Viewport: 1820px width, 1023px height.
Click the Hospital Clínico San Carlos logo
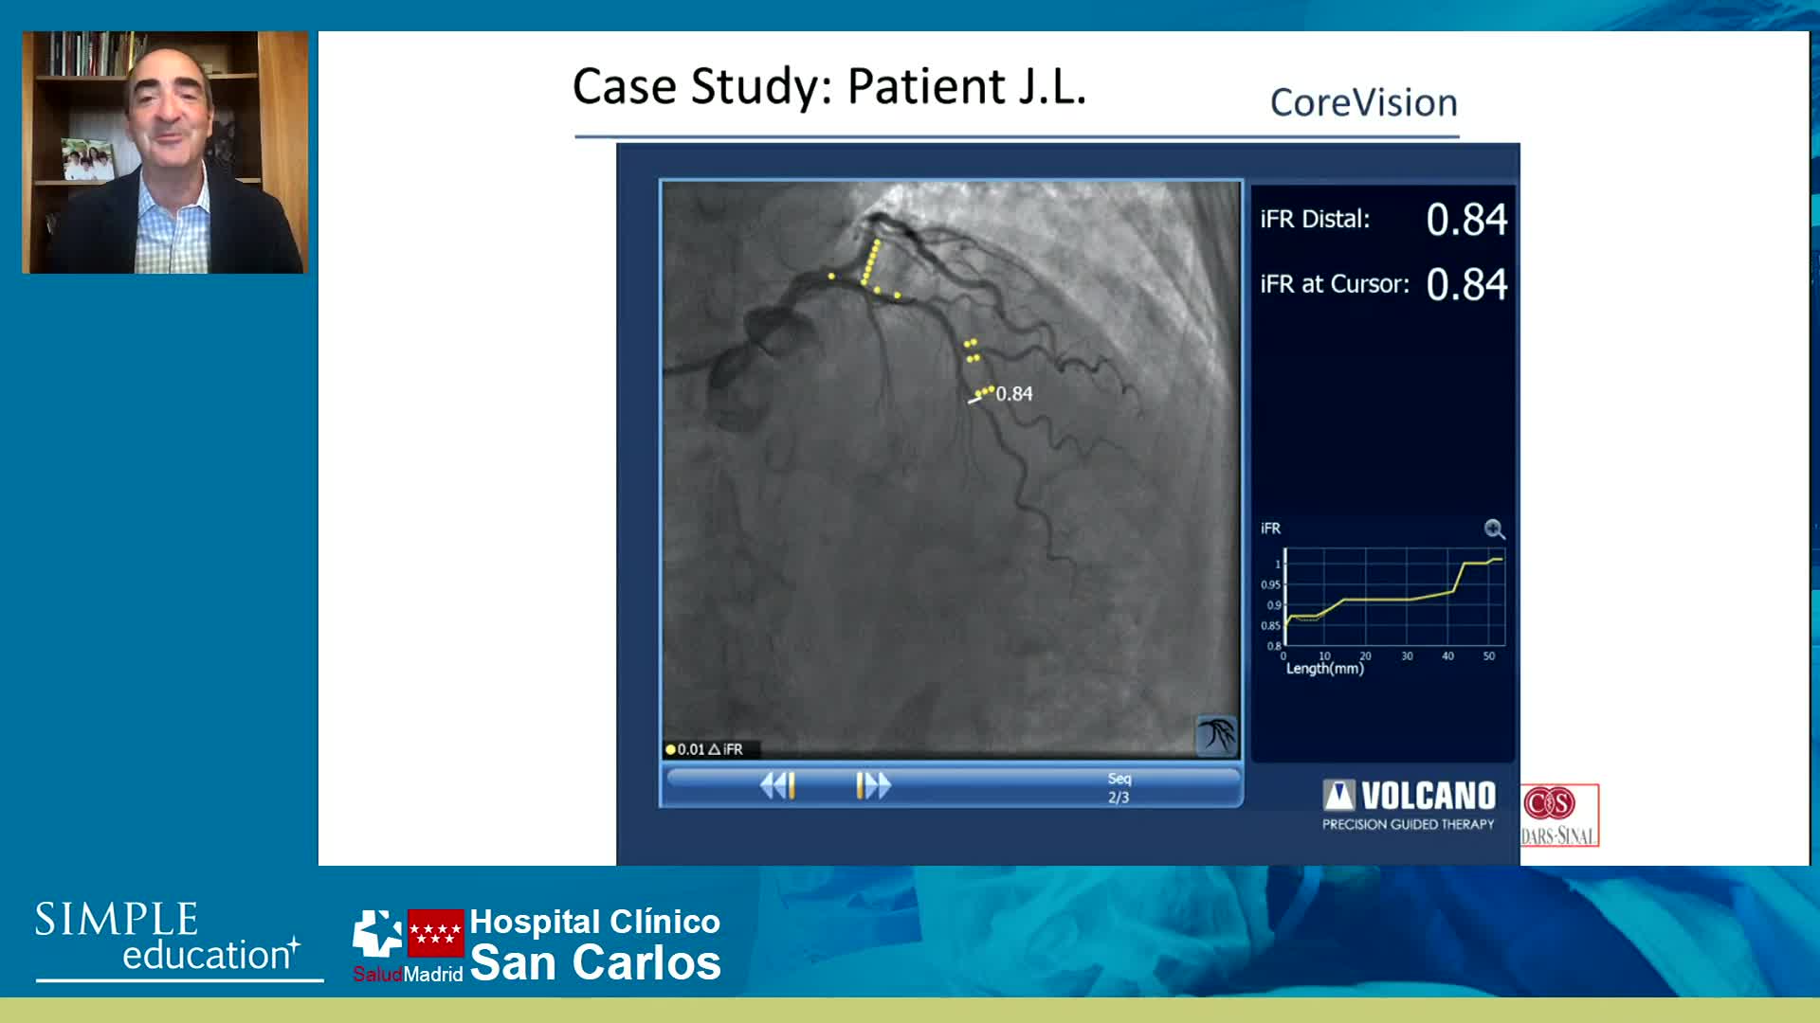(x=595, y=944)
